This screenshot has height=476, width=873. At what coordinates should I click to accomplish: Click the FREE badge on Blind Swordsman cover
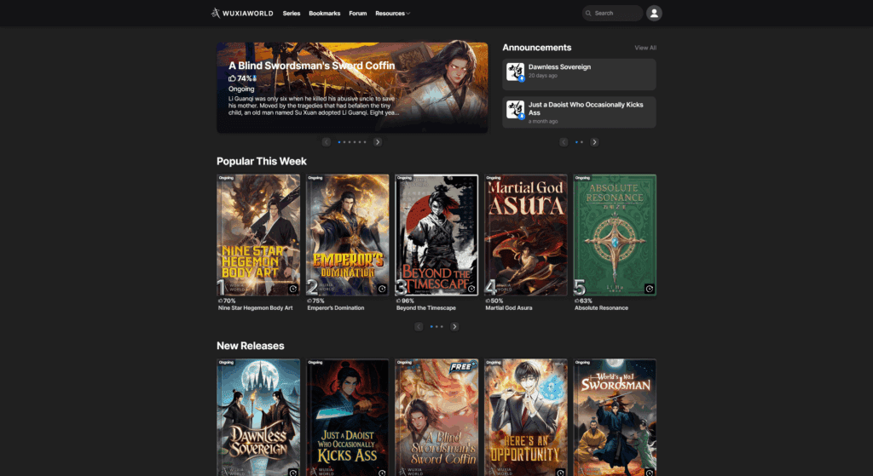pyautogui.click(x=463, y=367)
